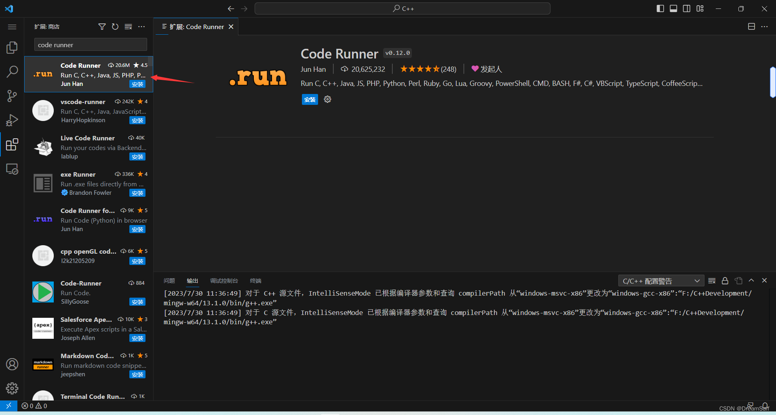
Task: Filter extensions with the funnel icon
Action: pos(102,27)
